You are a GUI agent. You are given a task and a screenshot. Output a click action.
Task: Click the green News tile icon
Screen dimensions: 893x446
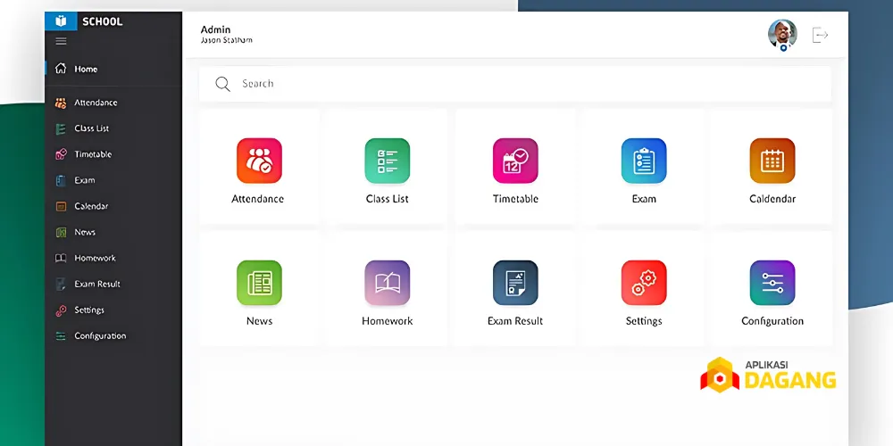[x=259, y=283]
